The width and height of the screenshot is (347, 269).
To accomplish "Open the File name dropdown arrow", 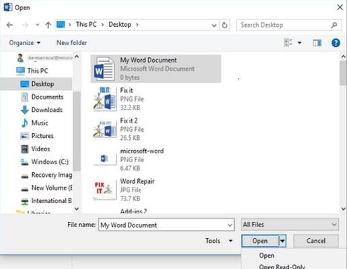I will pos(230,225).
